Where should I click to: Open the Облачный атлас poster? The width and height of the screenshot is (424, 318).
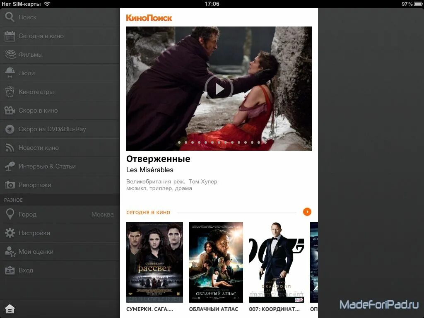pyautogui.click(x=216, y=262)
